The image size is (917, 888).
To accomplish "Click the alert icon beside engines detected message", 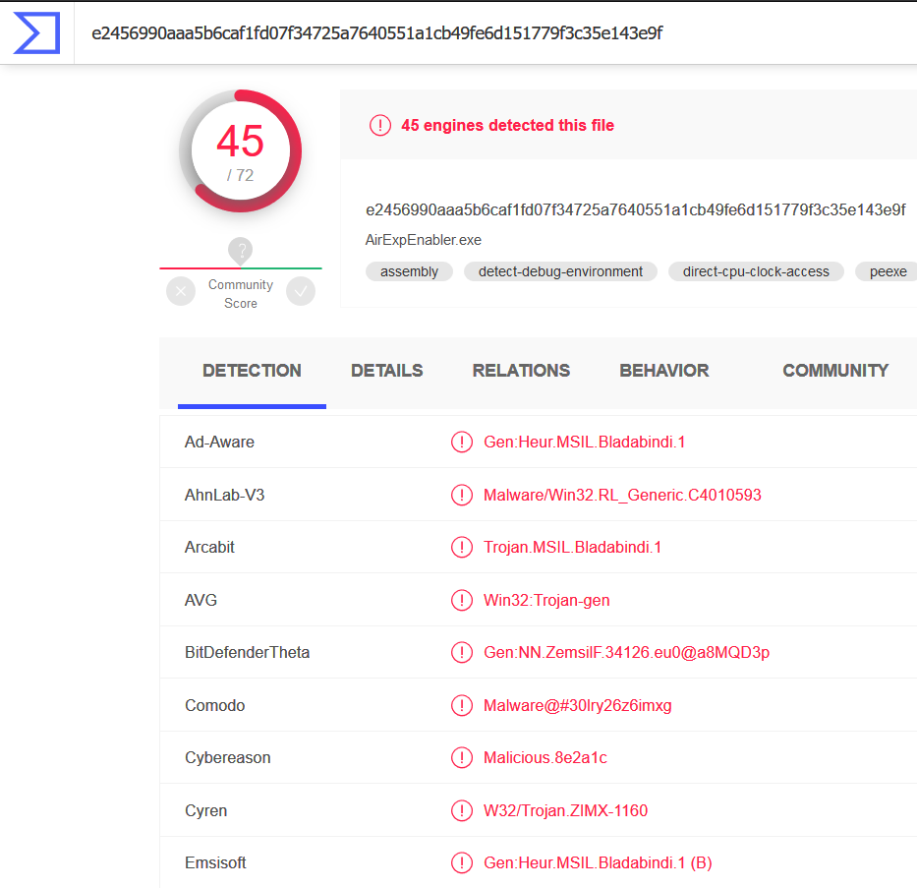I will 379,125.
